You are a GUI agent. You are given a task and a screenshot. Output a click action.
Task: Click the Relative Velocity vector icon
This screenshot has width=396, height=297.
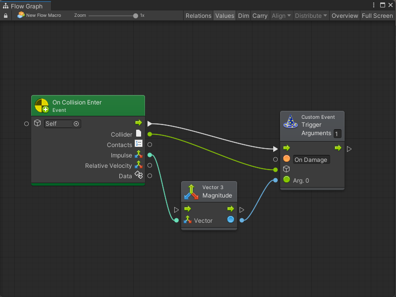pos(139,165)
